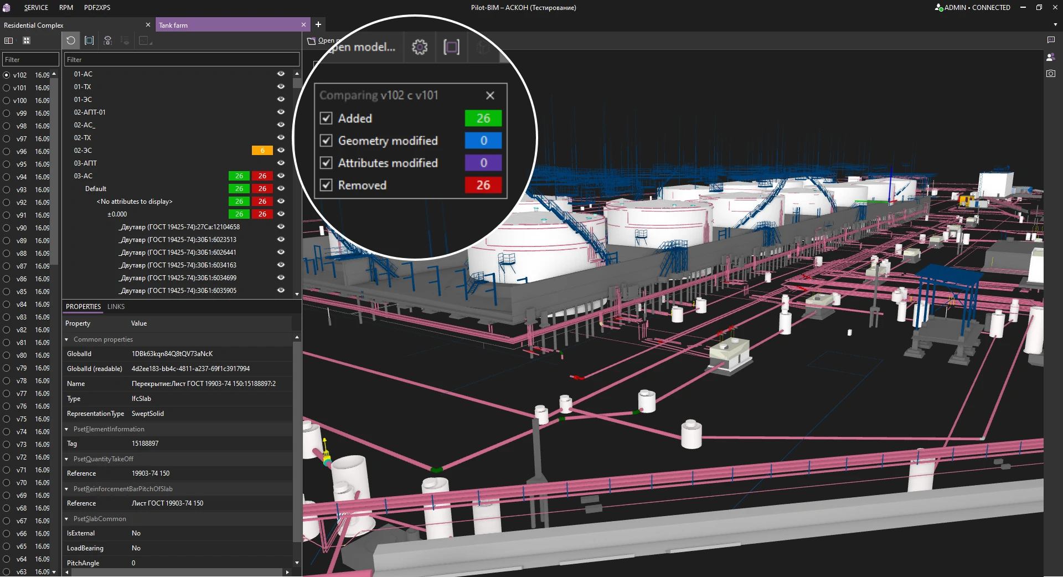Switch to the LINKS tab

click(116, 306)
